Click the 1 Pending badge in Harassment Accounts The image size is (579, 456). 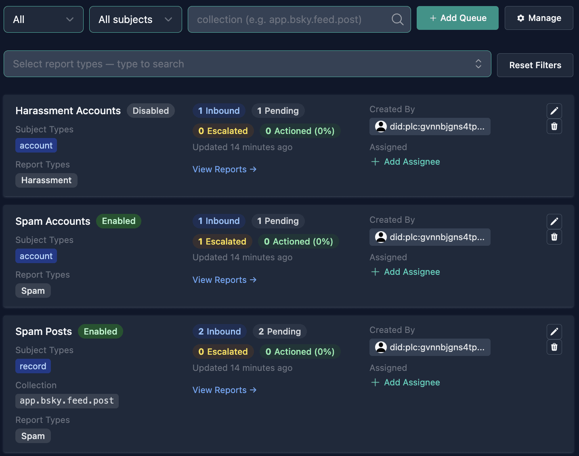point(278,111)
